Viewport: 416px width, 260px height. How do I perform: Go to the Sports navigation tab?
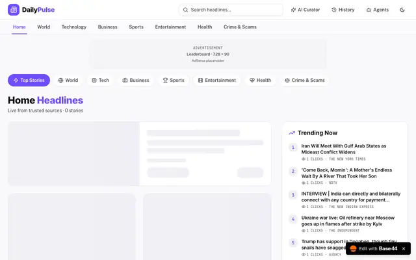(x=136, y=27)
